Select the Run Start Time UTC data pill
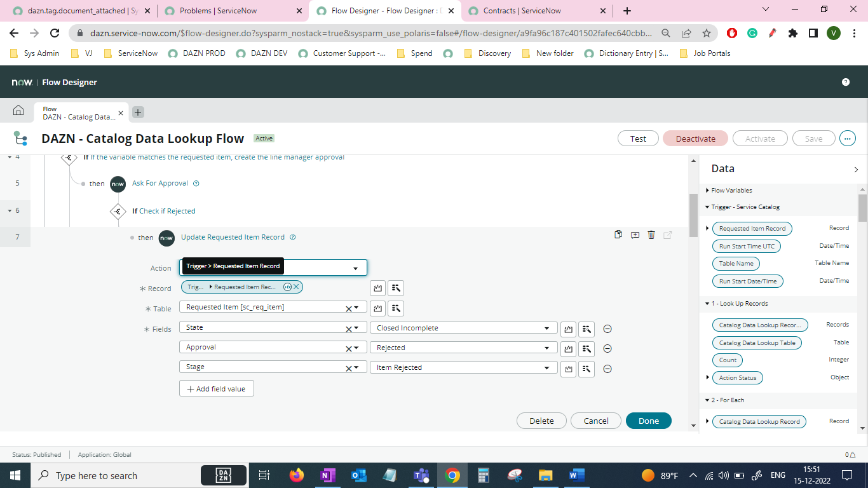The width and height of the screenshot is (868, 488). point(747,246)
